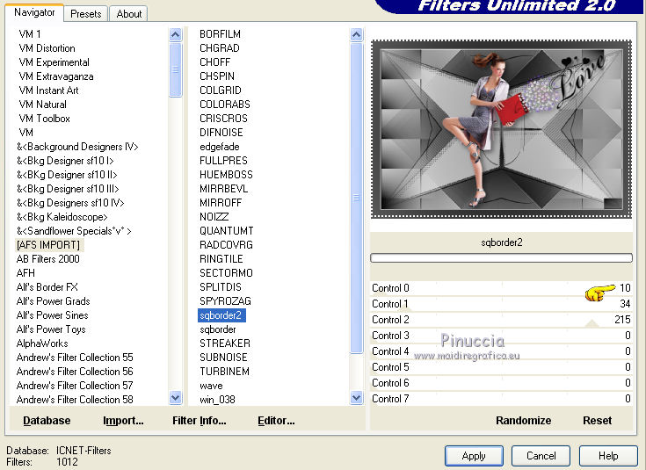
Task: Select the edgefade filter
Action: (219, 146)
